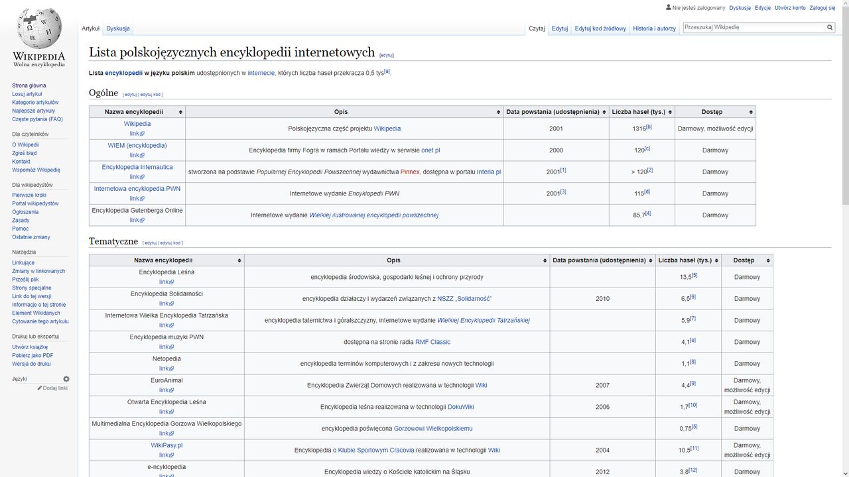849x477 pixels.
Task: Open the external link under Encyklopedia Internautica
Action: 137,177
